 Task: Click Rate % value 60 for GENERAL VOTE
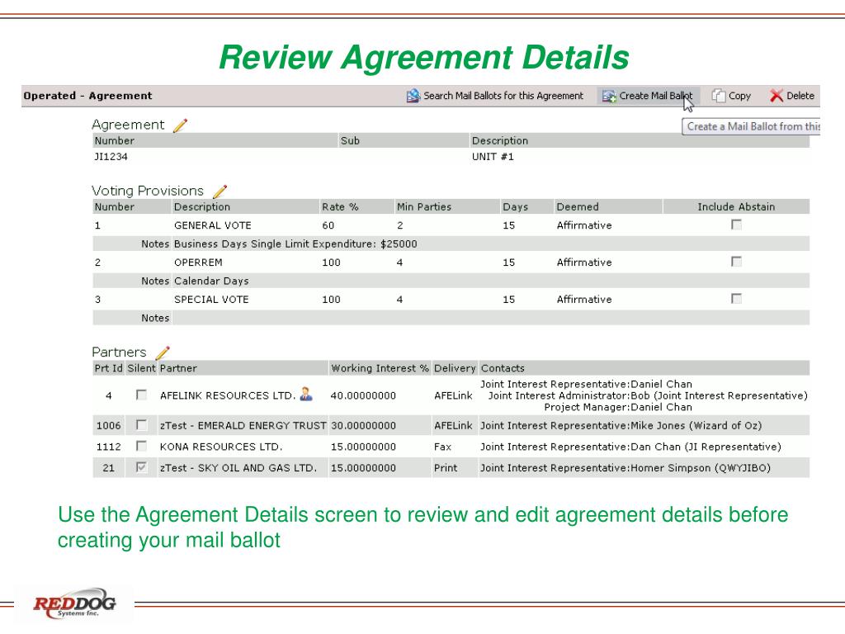pos(328,225)
